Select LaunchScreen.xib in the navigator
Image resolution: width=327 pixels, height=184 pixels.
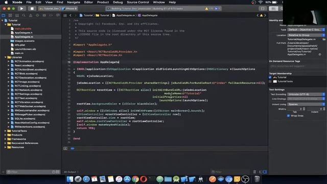(x=25, y=49)
